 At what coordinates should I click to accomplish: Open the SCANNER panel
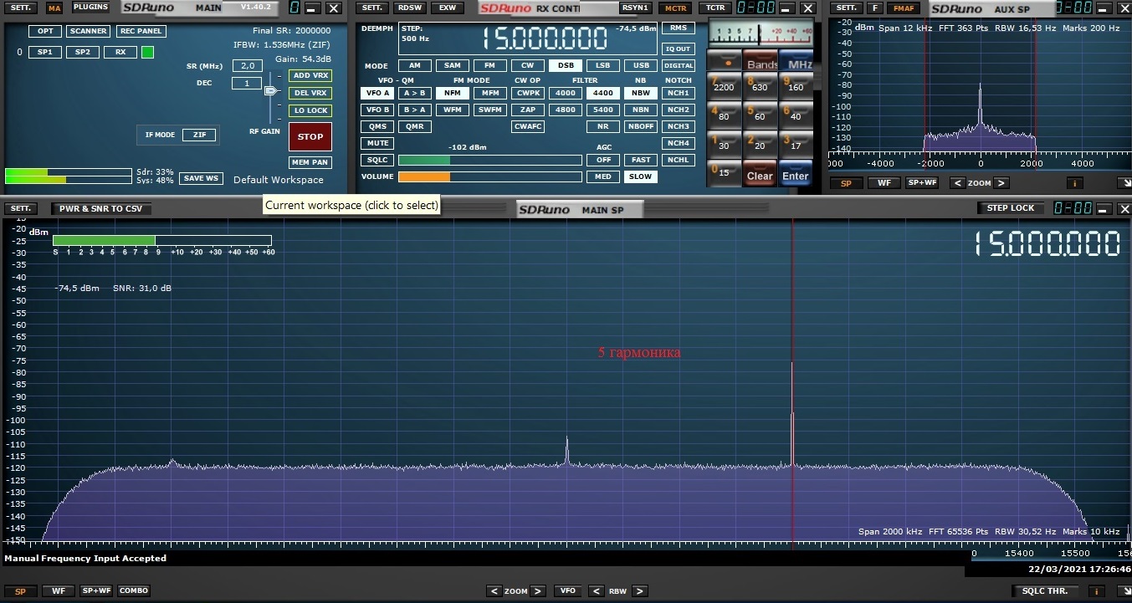tap(89, 31)
